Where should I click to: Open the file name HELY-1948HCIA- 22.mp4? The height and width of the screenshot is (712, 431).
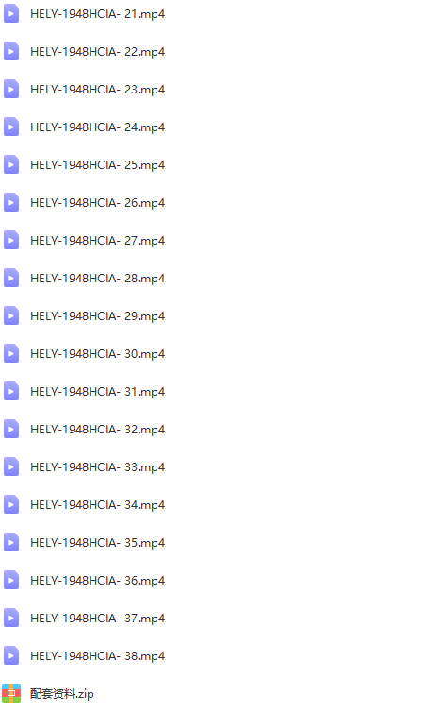(97, 52)
